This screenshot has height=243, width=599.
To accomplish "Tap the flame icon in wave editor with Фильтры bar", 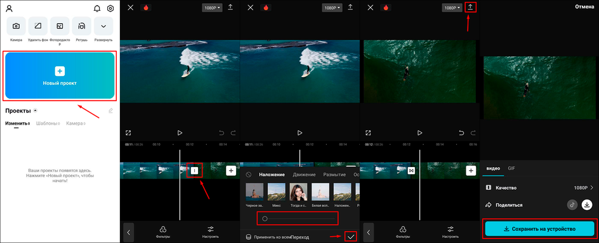I will click(146, 8).
